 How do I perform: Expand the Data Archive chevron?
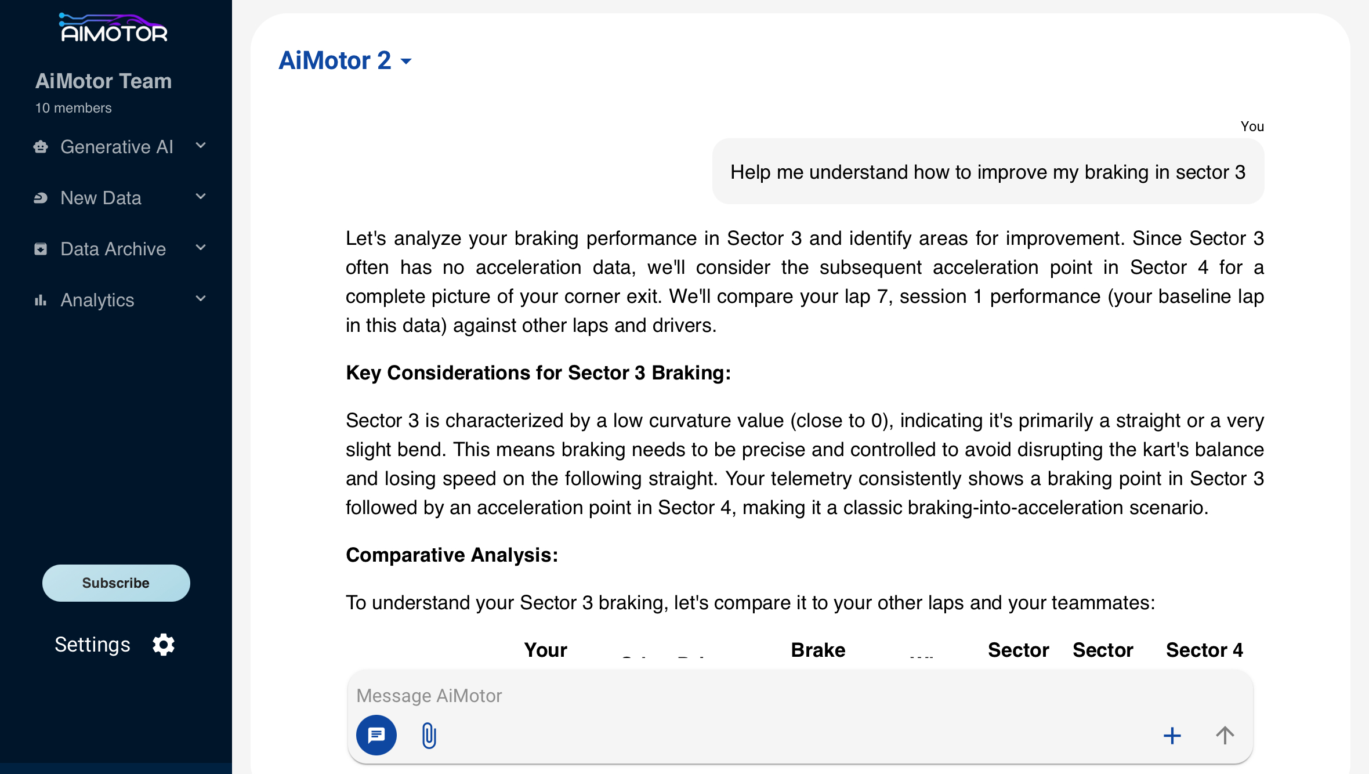click(x=201, y=248)
